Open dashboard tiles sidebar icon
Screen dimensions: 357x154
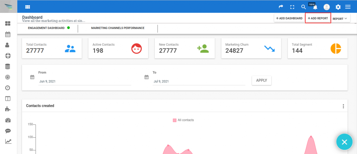8,23
